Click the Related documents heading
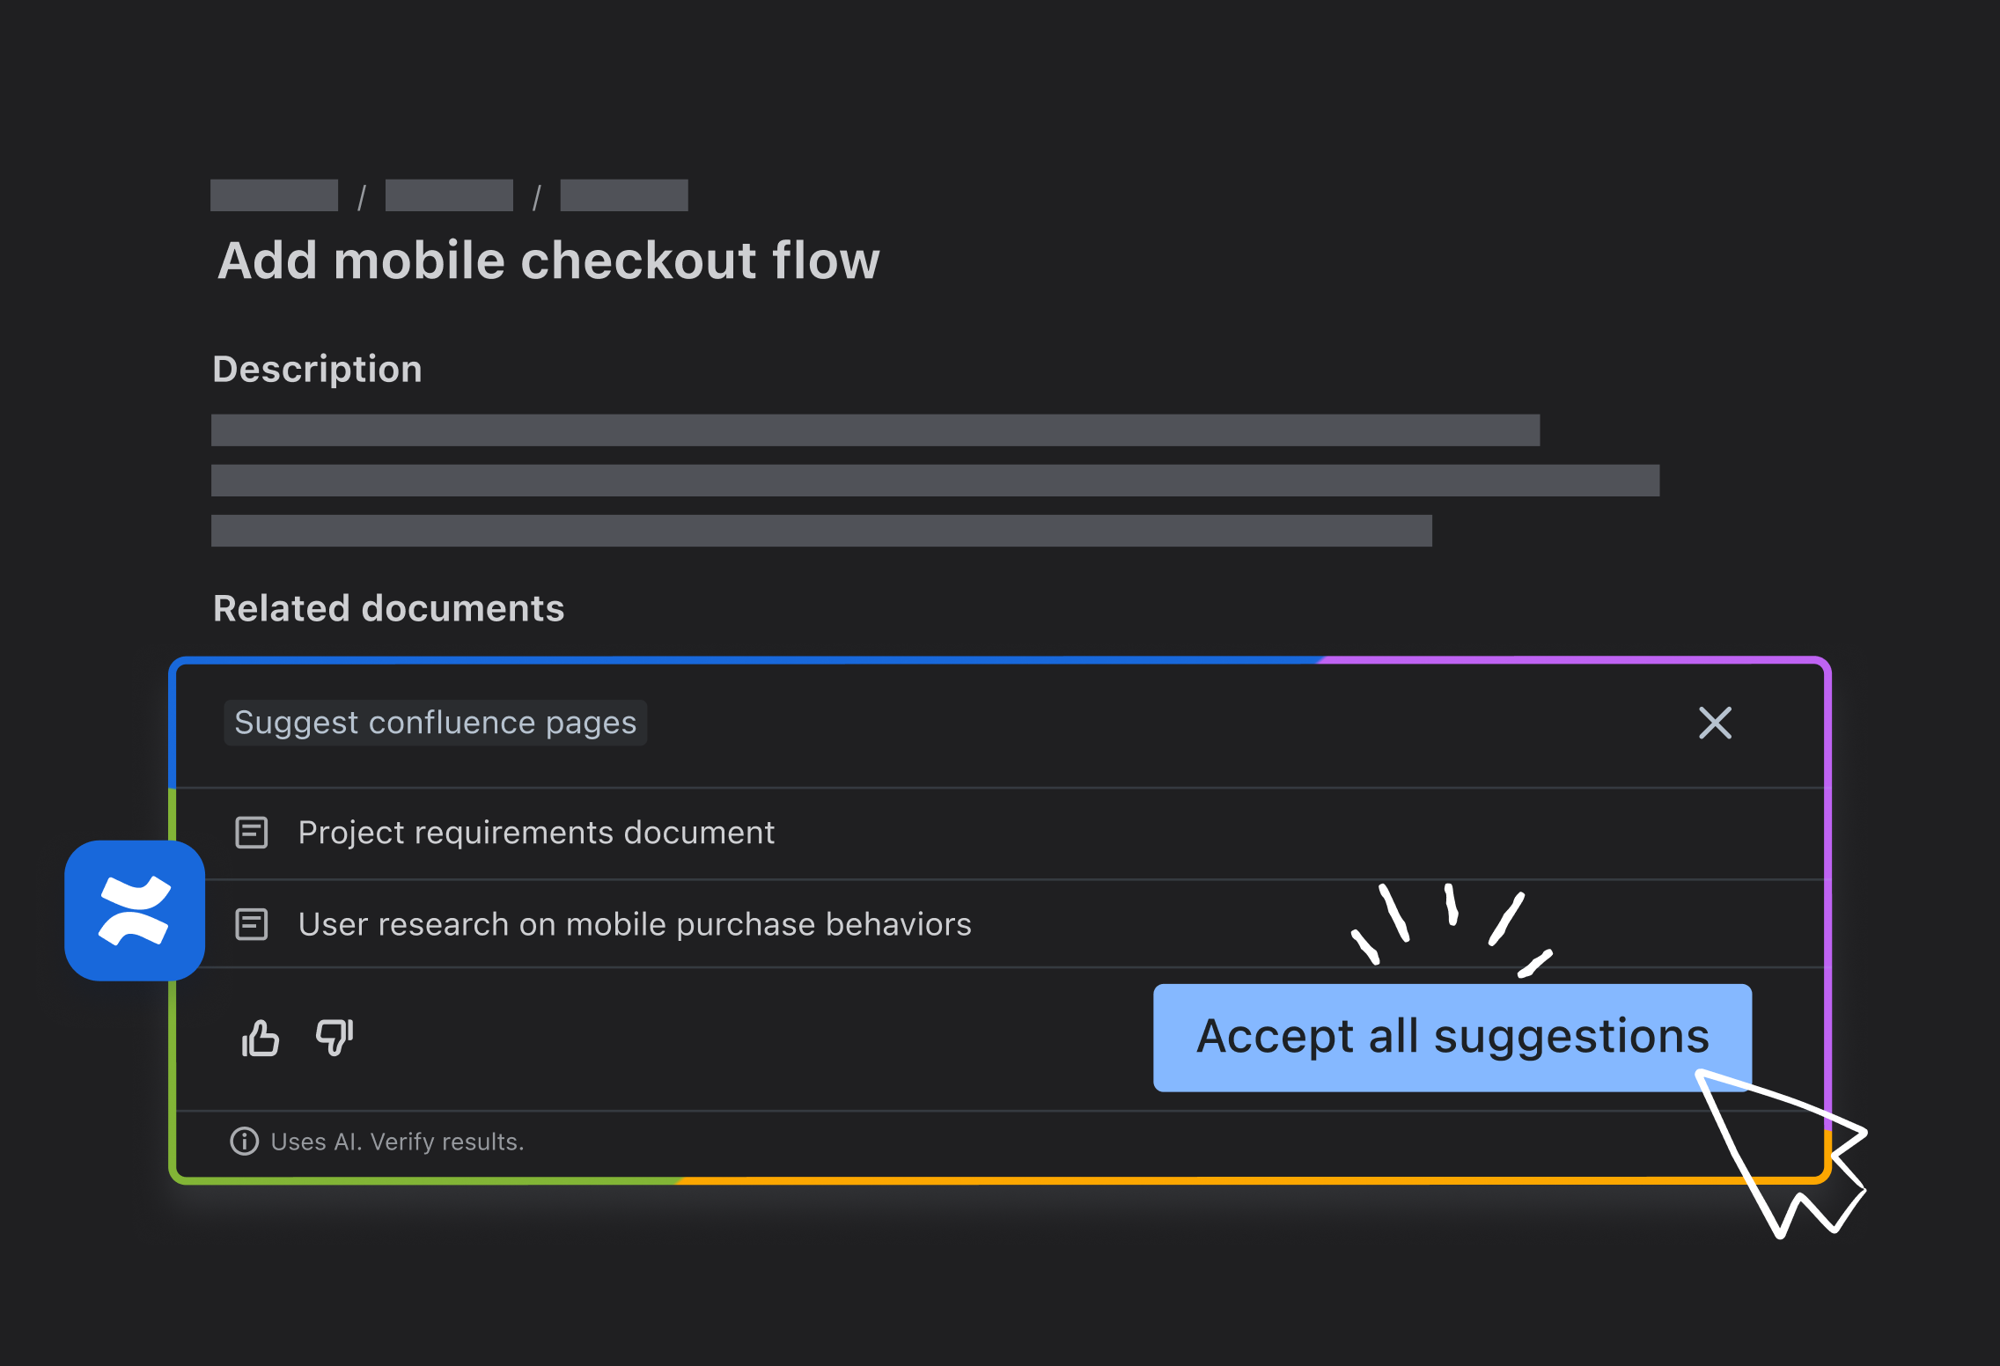 (388, 608)
